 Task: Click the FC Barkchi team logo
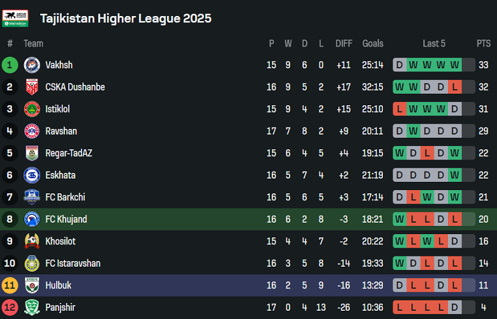[32, 197]
